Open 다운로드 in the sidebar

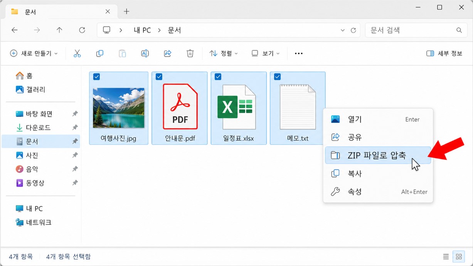pos(40,127)
